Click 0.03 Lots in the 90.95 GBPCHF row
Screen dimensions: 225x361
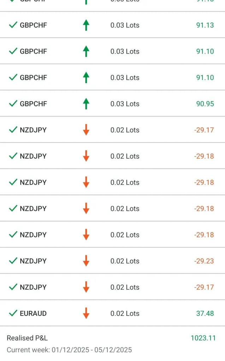(125, 104)
